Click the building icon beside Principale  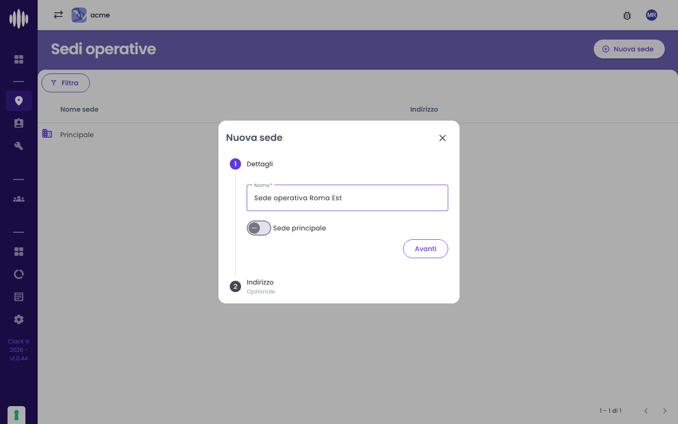(x=47, y=134)
